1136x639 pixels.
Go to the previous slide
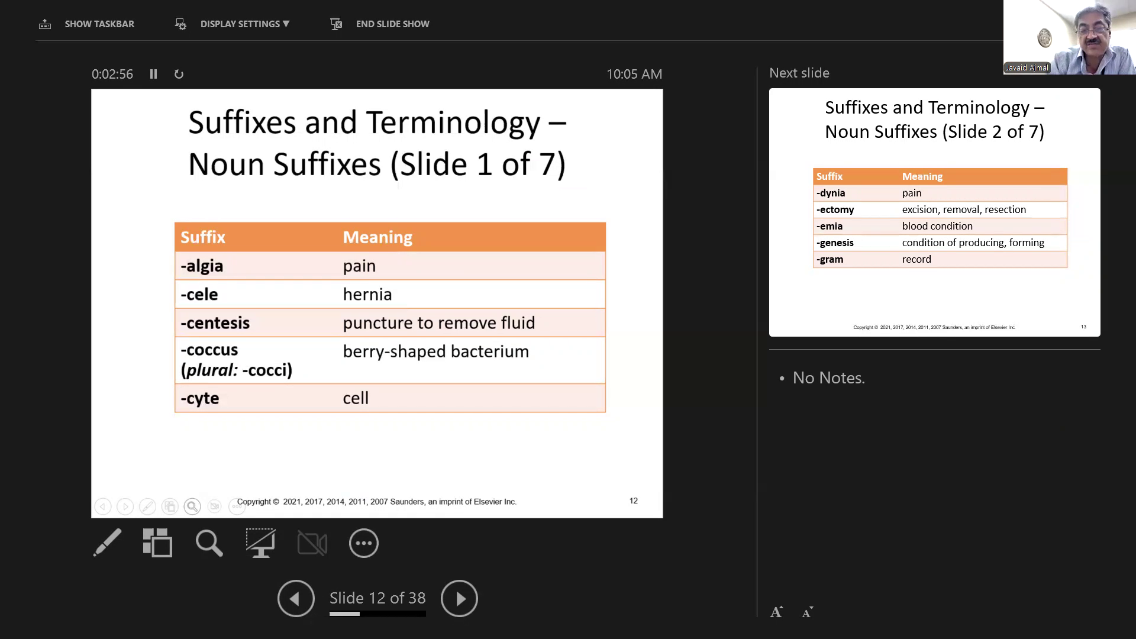[x=296, y=598]
